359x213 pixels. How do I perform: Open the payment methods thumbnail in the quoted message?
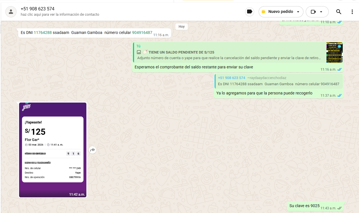point(334,52)
